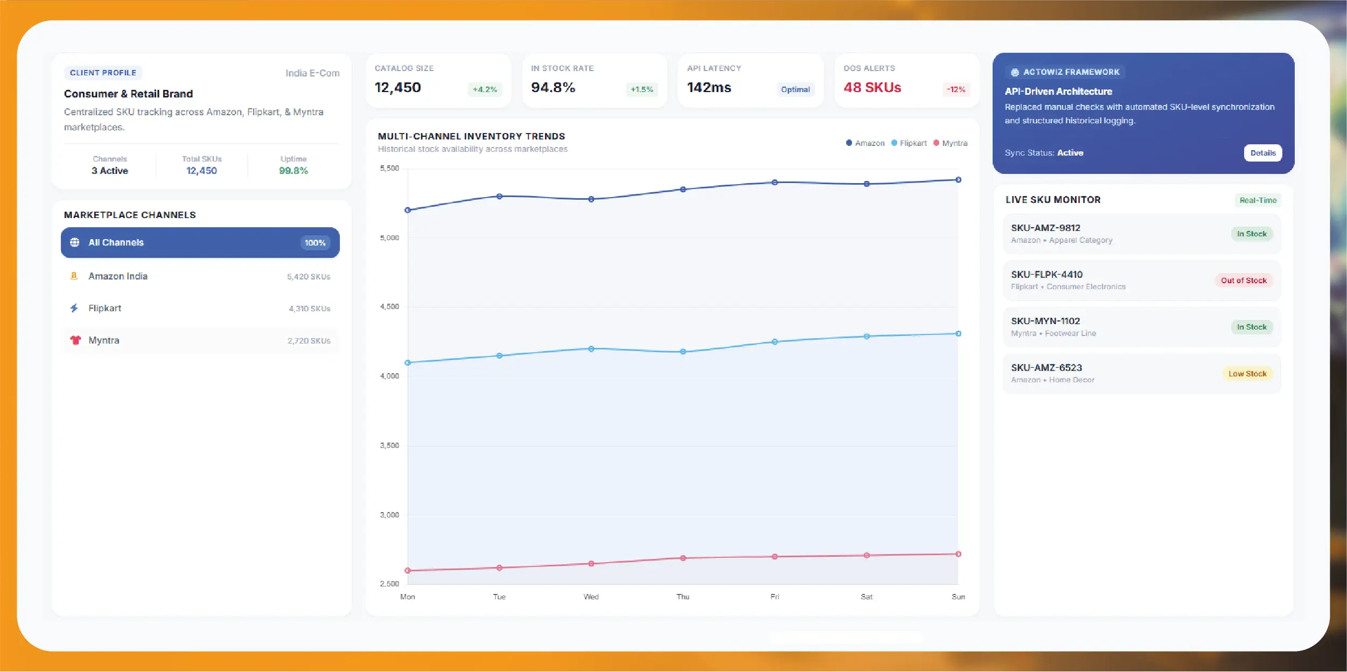Select the All Channels tab
The width and height of the screenshot is (1347, 672).
[x=200, y=242]
